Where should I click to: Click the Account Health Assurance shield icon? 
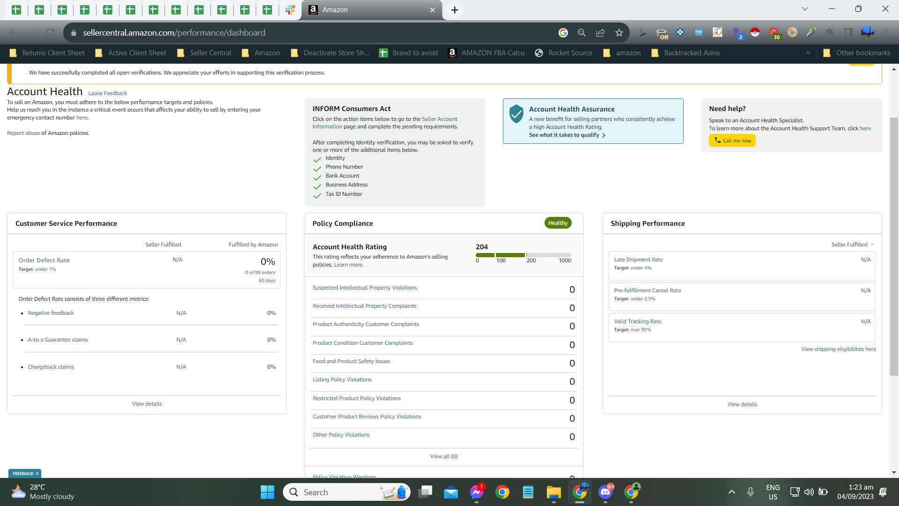pos(516,114)
